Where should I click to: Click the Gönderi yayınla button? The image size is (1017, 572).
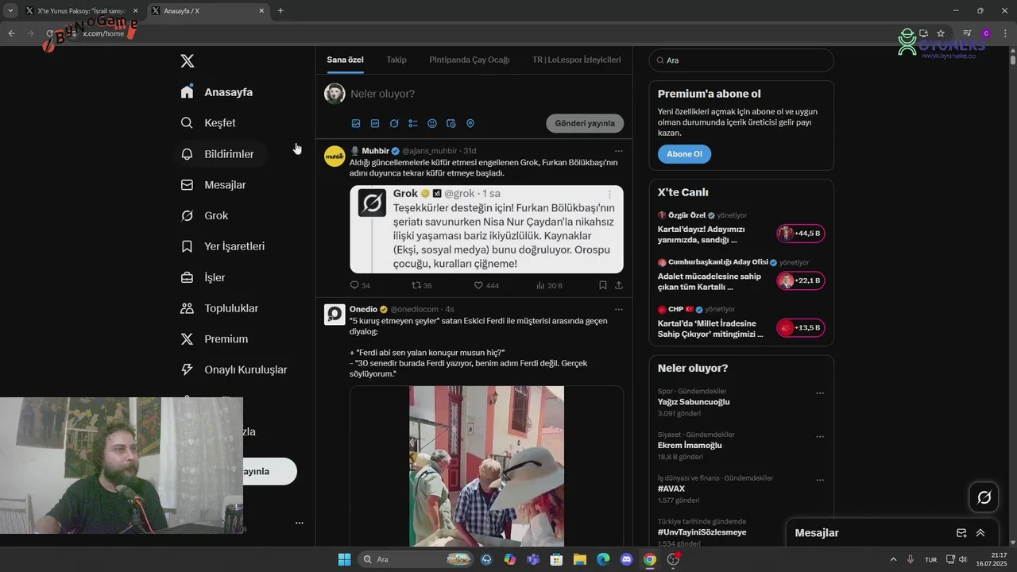coord(585,124)
